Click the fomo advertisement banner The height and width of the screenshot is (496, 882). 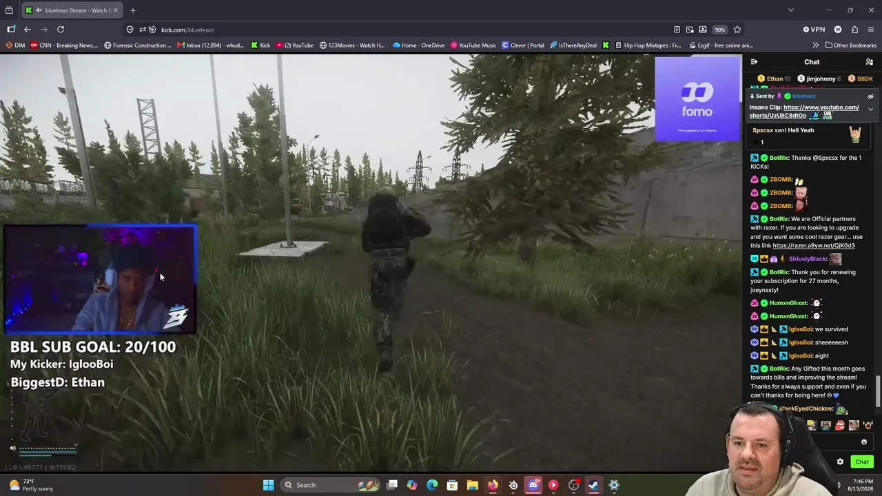pos(697,99)
